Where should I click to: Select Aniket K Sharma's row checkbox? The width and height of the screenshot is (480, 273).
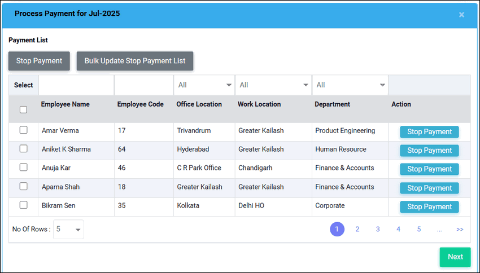pos(23,149)
